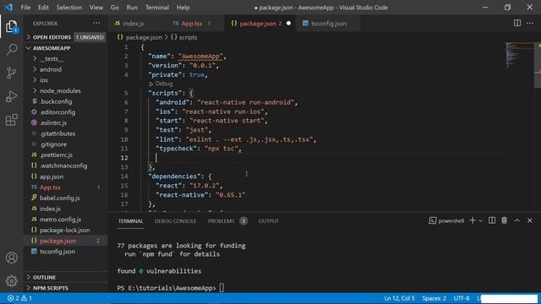Open .gitignore in the file explorer
The width and height of the screenshot is (541, 304).
[66, 144]
